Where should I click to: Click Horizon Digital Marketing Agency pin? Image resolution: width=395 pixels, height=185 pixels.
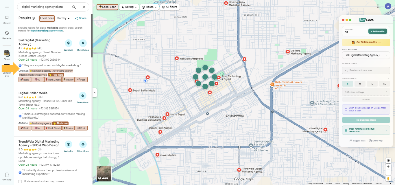(x=226, y=3)
